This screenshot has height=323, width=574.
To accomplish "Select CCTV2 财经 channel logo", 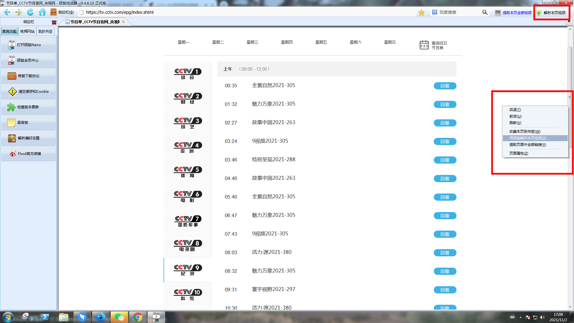I will 188,98.
